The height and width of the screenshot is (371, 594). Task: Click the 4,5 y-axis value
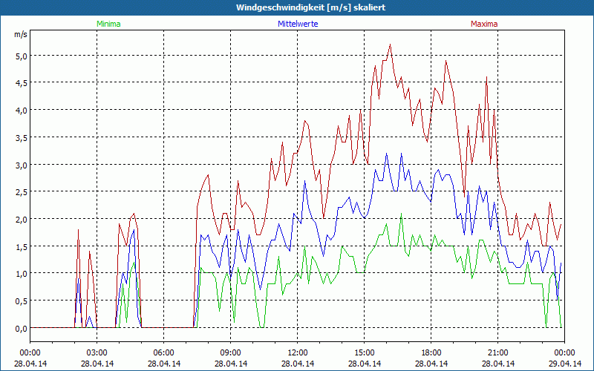[x=22, y=83]
